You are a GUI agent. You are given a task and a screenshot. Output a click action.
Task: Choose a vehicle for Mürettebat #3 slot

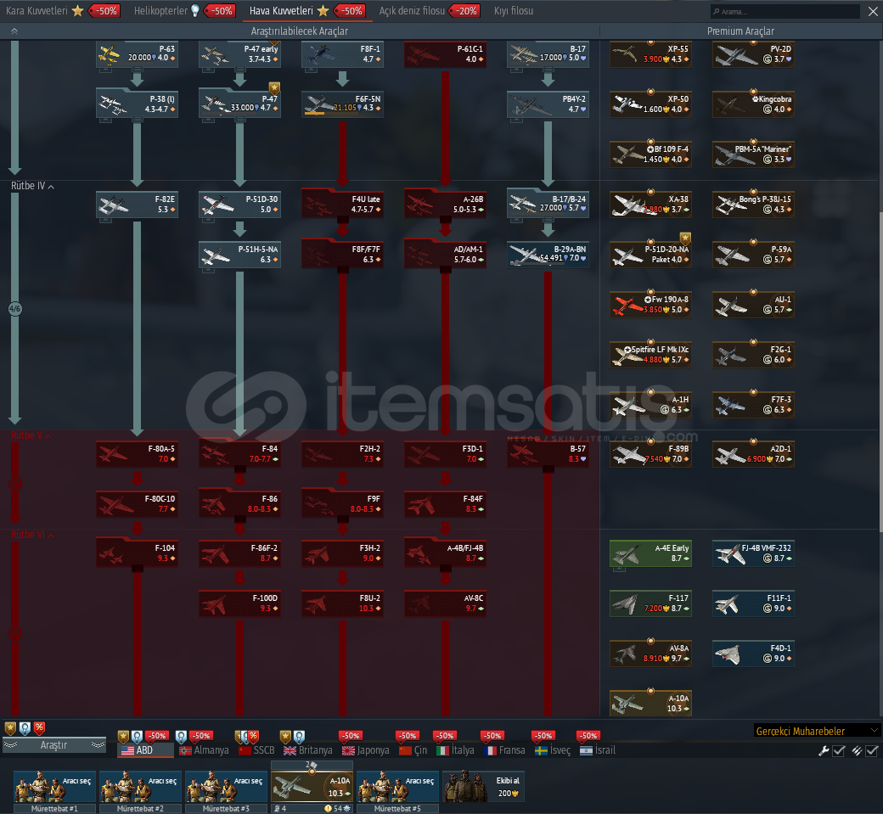[226, 787]
